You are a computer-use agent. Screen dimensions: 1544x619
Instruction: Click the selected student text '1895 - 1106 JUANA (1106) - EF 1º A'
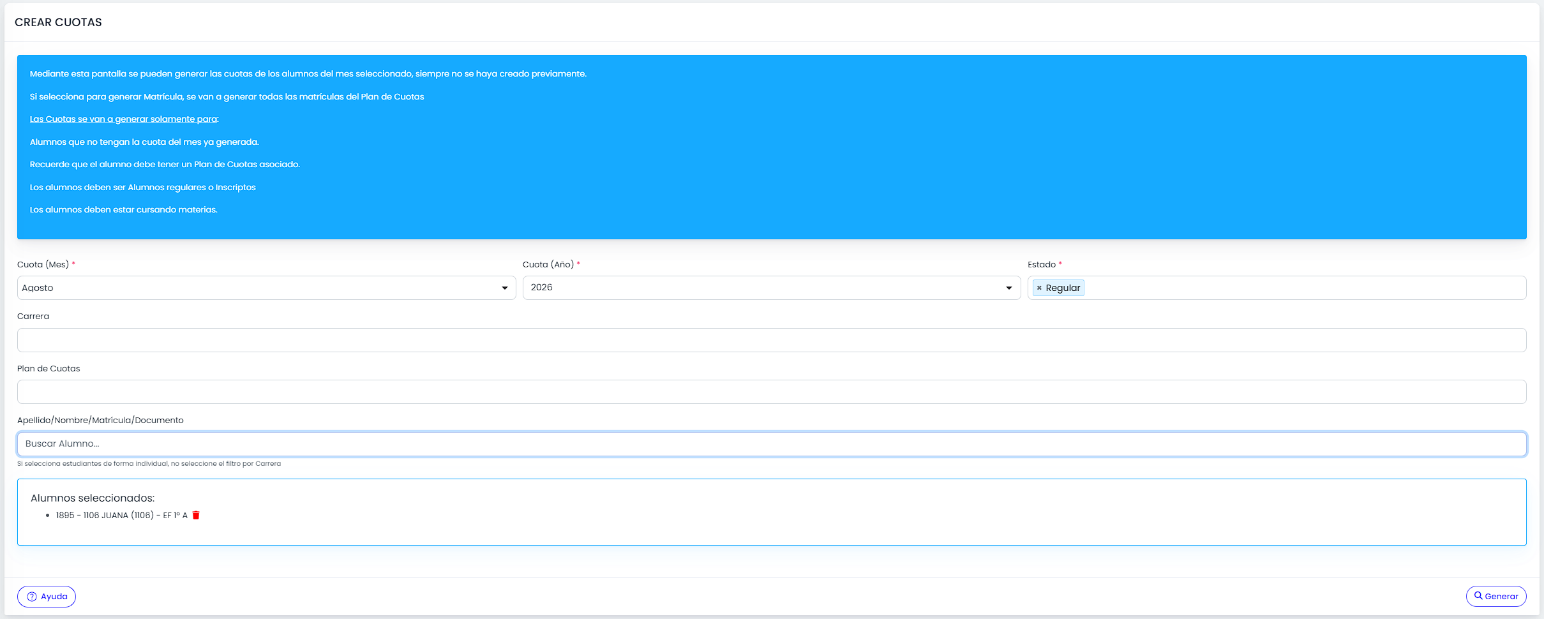pos(122,515)
